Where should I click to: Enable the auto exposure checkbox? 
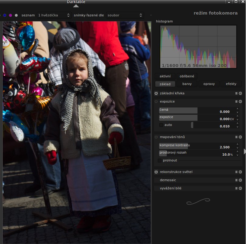point(161,125)
